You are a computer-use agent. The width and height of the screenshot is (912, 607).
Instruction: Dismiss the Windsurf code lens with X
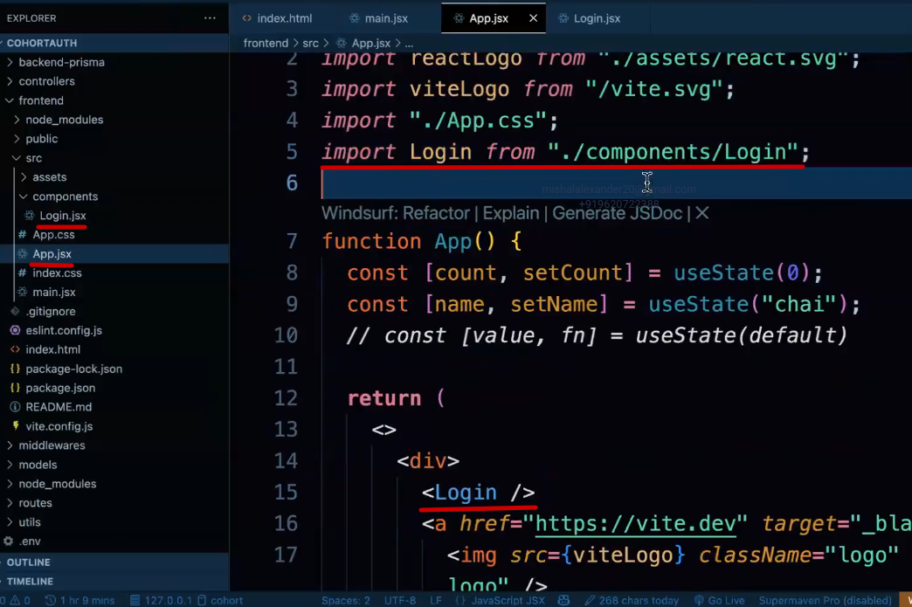(702, 213)
